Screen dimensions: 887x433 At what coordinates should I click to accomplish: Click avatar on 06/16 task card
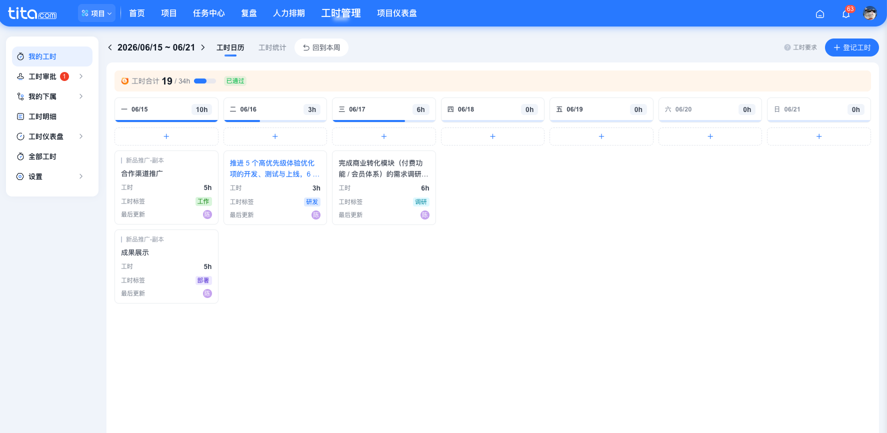pyautogui.click(x=316, y=215)
